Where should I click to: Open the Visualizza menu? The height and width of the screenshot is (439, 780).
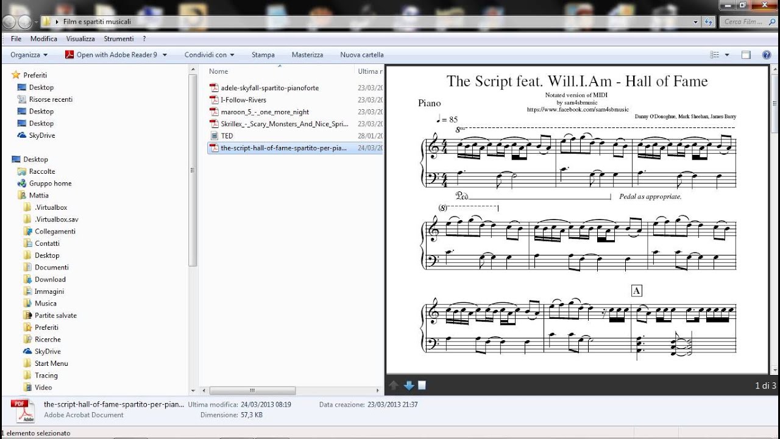80,38
